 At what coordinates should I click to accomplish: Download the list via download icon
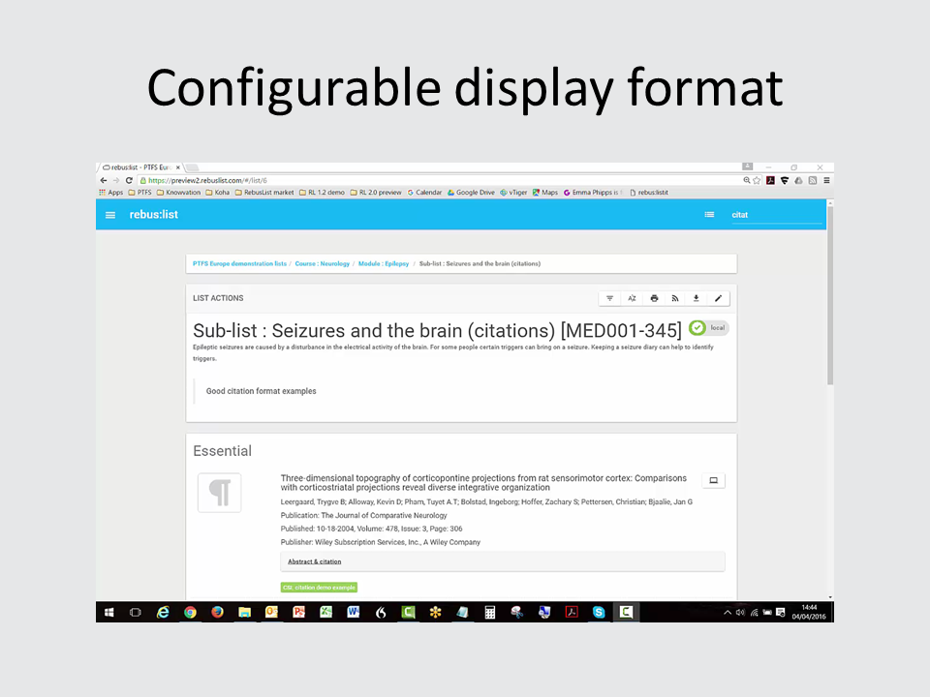click(x=696, y=298)
